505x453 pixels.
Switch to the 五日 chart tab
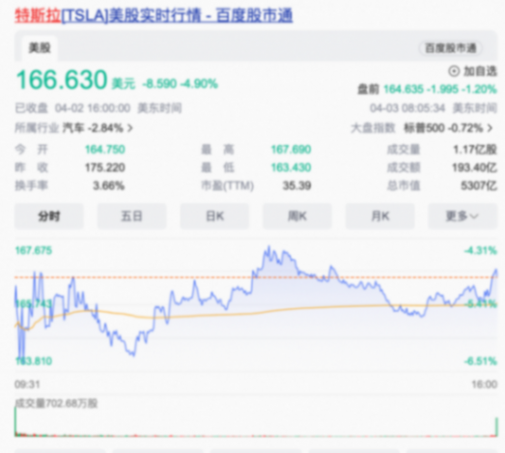pyautogui.click(x=131, y=216)
